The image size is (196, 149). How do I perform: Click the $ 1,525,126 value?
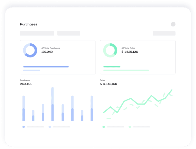[x=130, y=52]
